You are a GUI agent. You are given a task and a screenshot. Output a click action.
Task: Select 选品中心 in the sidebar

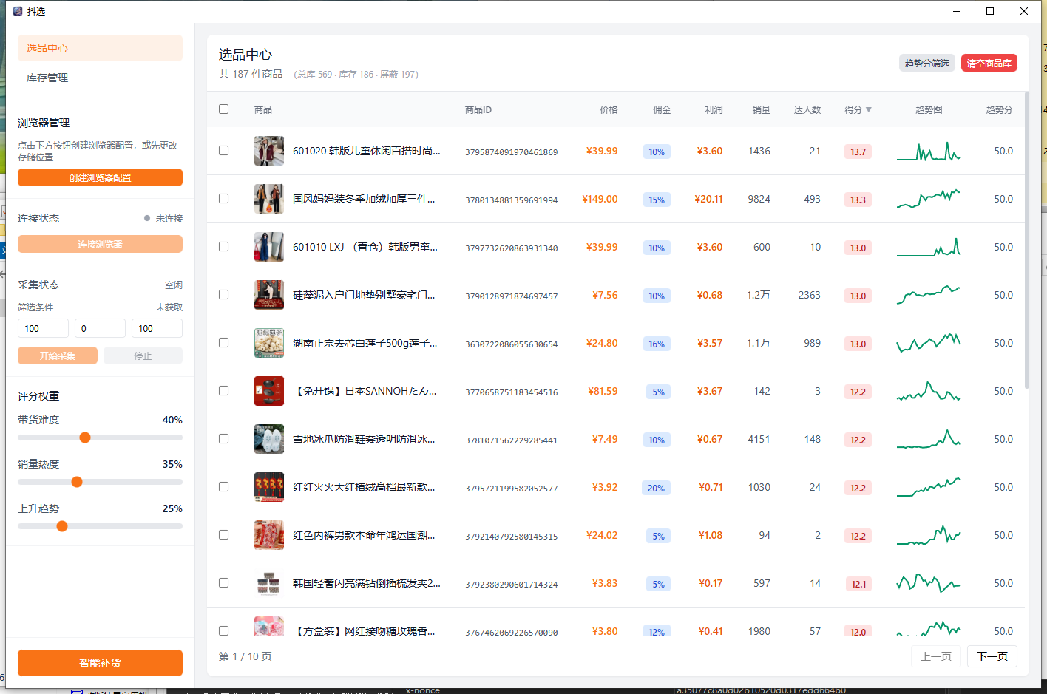[46, 47]
